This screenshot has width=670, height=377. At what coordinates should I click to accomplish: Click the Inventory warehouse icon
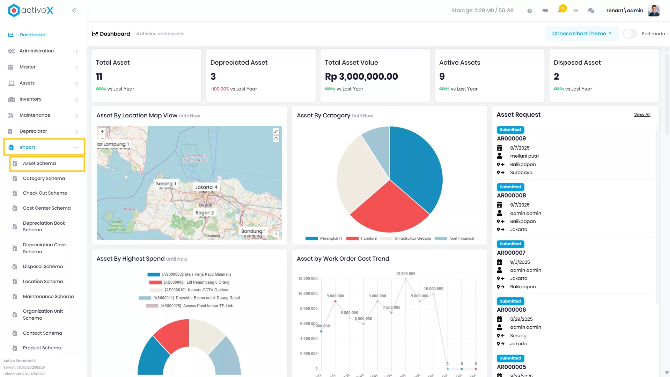pos(11,99)
